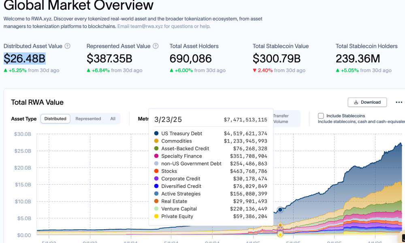Download the Total RWA Value chart data

(367, 102)
